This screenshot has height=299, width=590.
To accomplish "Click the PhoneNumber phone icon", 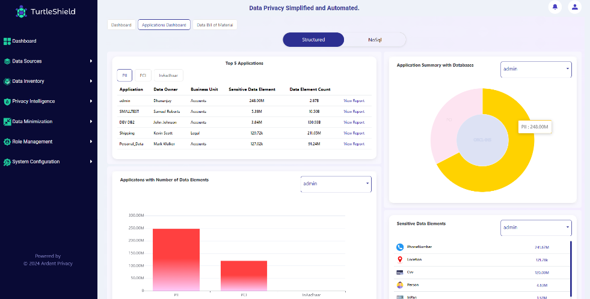I will [x=400, y=247].
